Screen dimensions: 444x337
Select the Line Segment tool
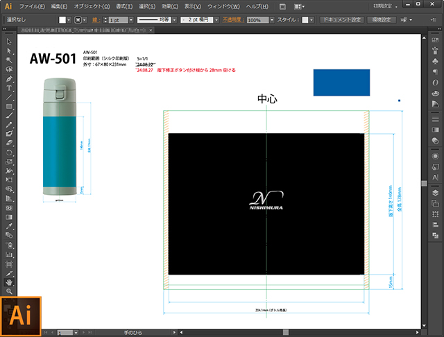click(9, 97)
